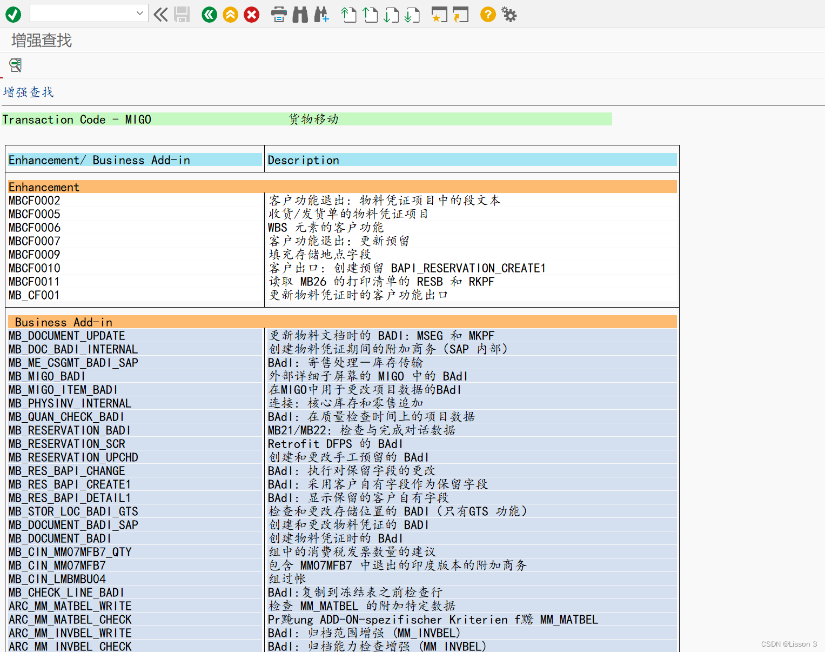Open Customize Local Layout gear icon
This screenshot has width=825, height=652.
[508, 15]
